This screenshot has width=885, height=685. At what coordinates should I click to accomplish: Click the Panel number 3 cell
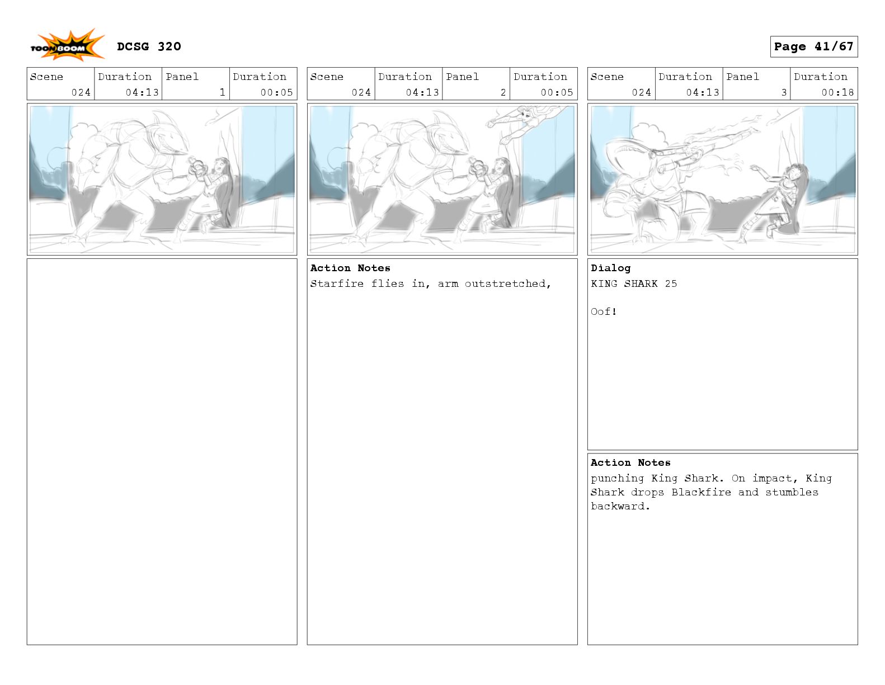coord(756,84)
